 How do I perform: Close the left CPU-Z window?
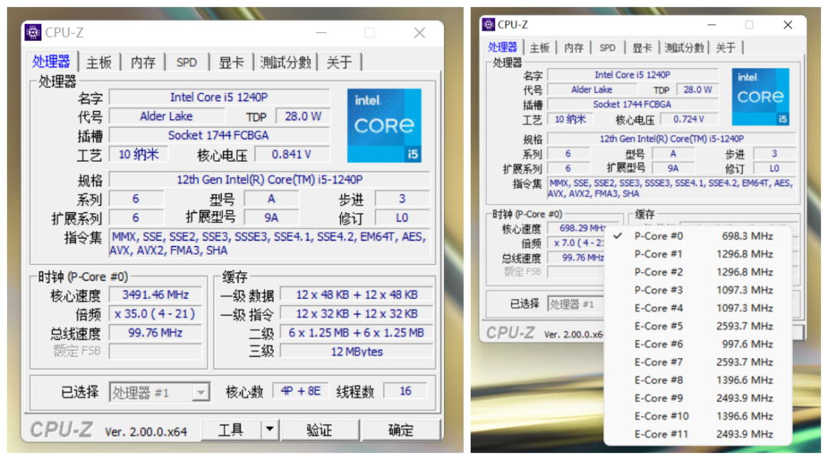420,33
